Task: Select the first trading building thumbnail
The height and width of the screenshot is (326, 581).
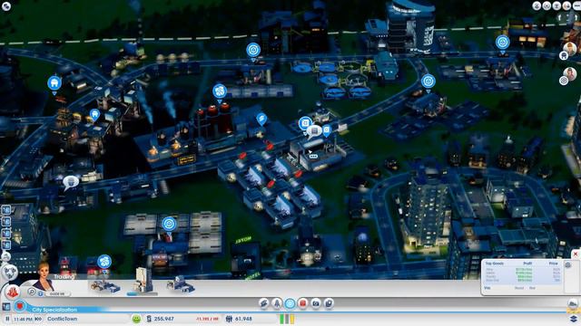Action: pyautogui.click(x=105, y=286)
